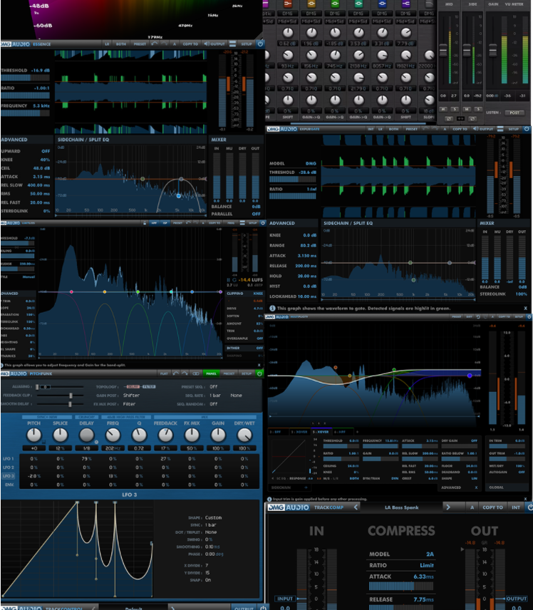This screenshot has width=533, height=610.
Task: Click SETUP in the Essence toolbar
Action: (x=247, y=44)
